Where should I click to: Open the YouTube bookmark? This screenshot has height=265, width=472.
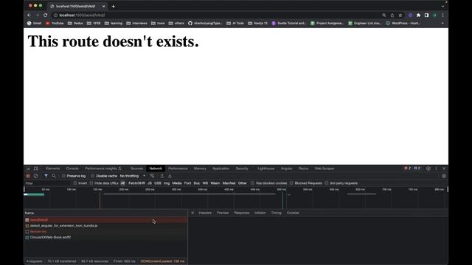coord(55,23)
